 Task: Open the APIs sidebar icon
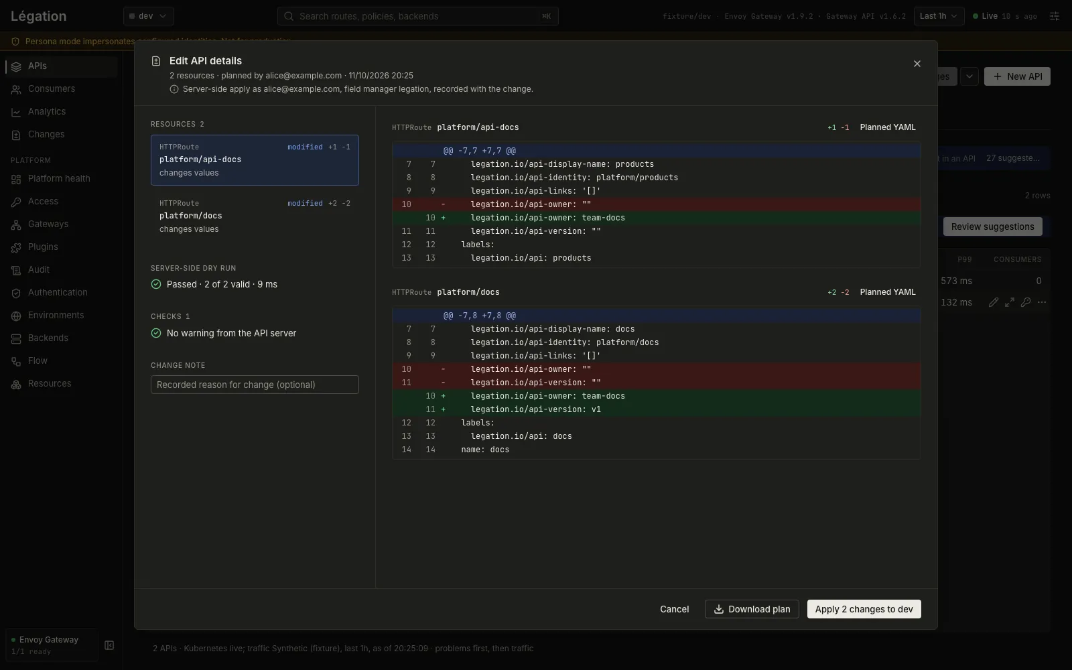(x=16, y=66)
